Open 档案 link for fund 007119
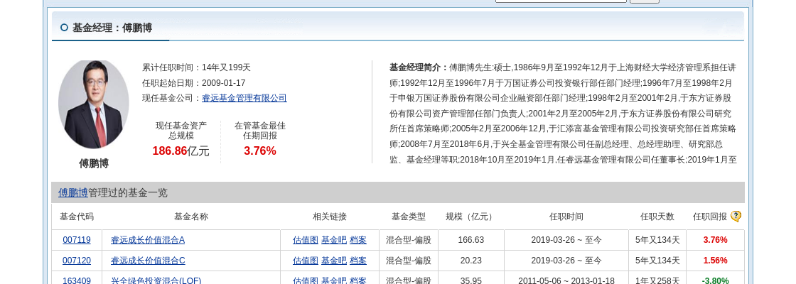 pos(358,240)
